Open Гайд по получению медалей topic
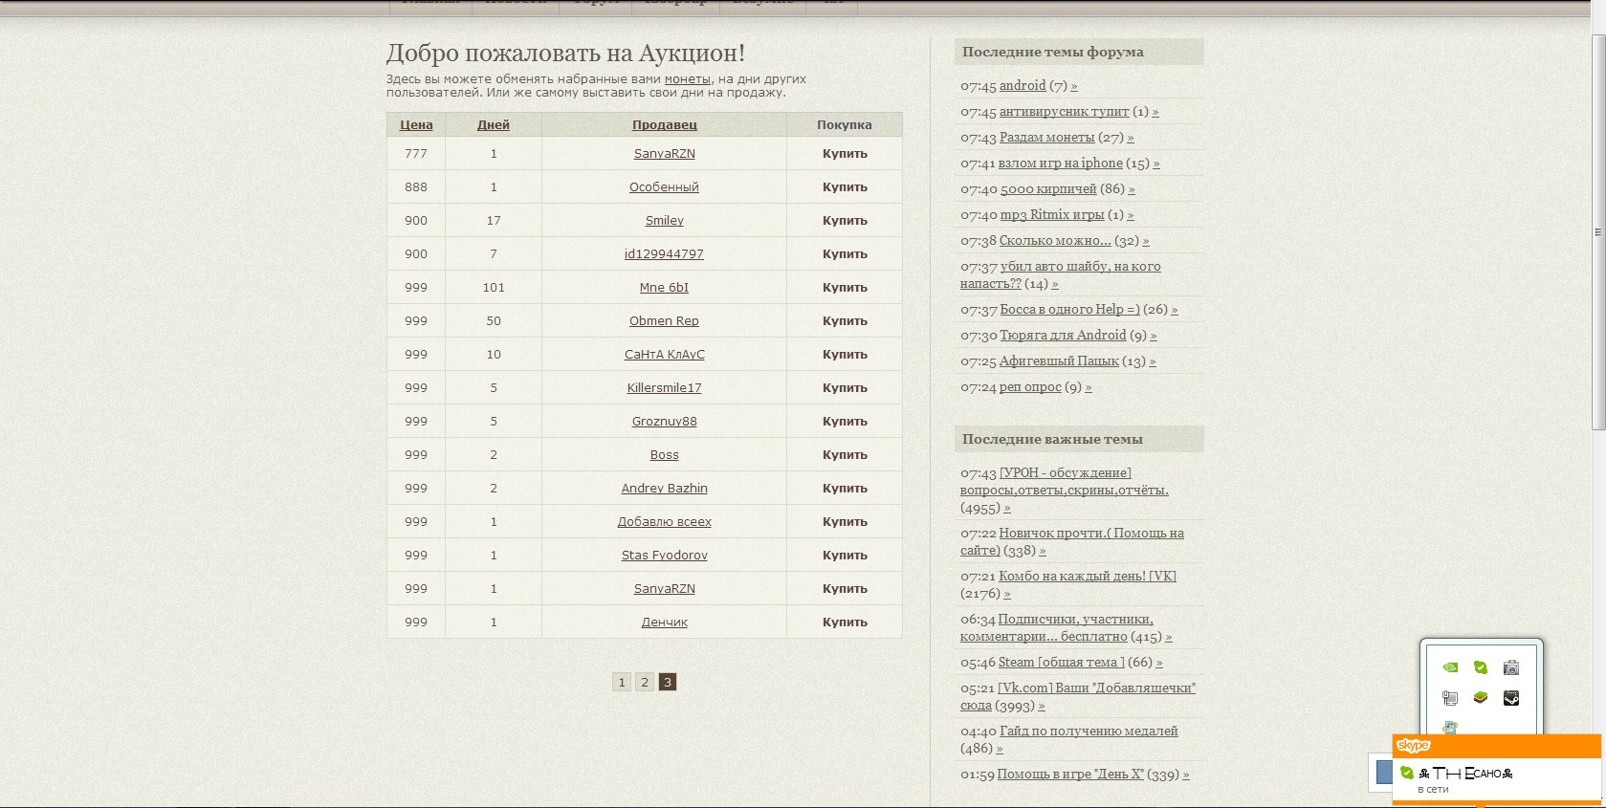 coord(1089,731)
